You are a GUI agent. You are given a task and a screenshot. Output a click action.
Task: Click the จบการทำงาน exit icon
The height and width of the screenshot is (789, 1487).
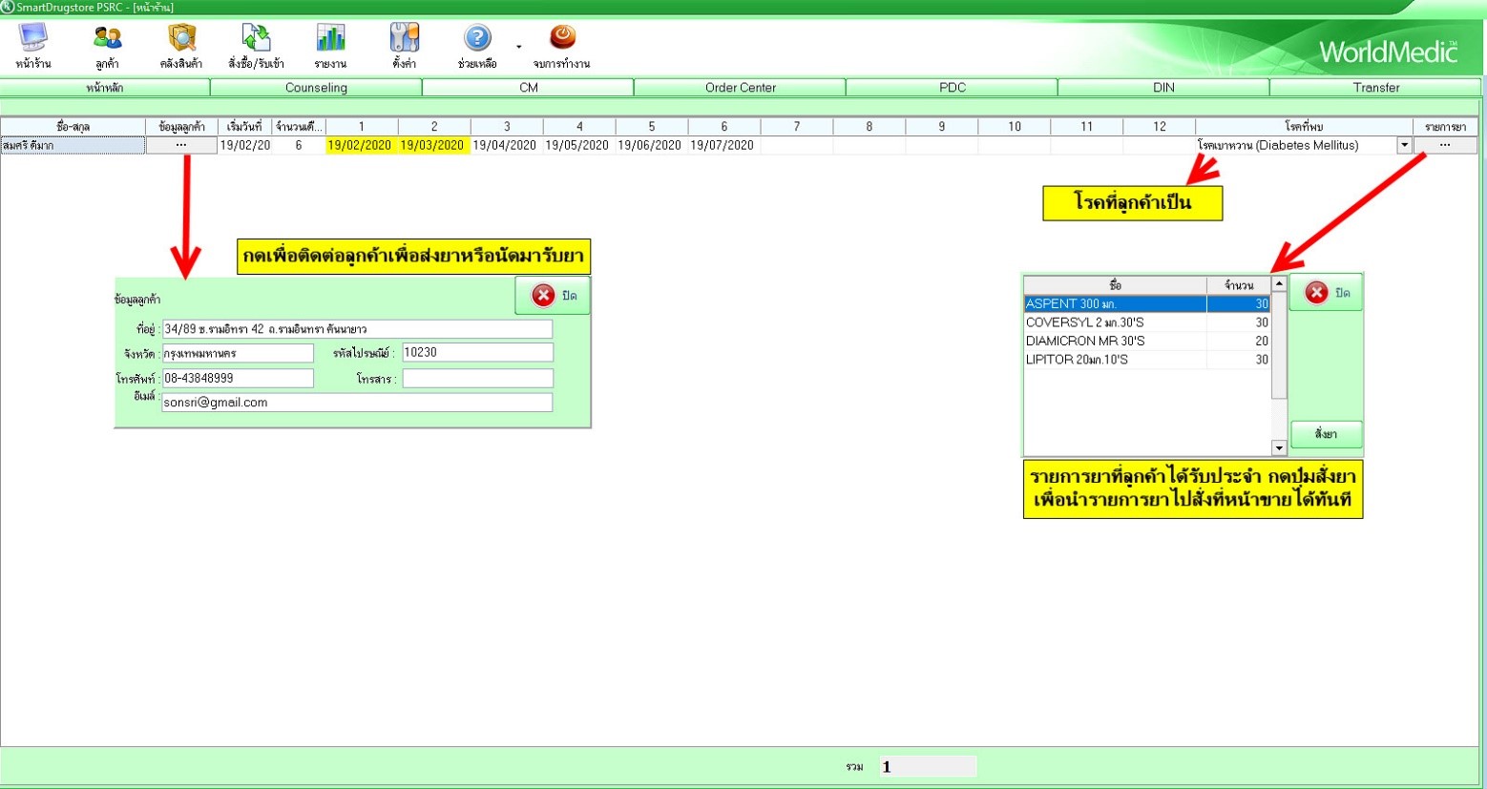[562, 45]
